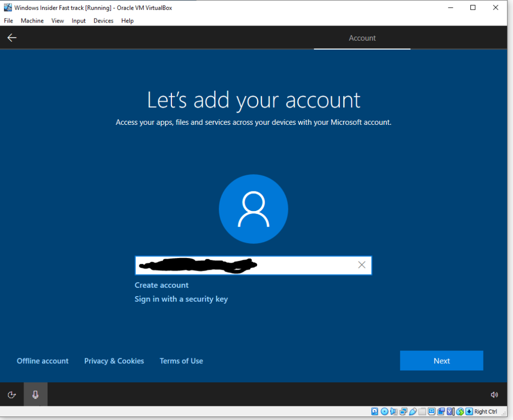Click the user avatar circle
This screenshot has height=420, width=513.
coord(253,209)
